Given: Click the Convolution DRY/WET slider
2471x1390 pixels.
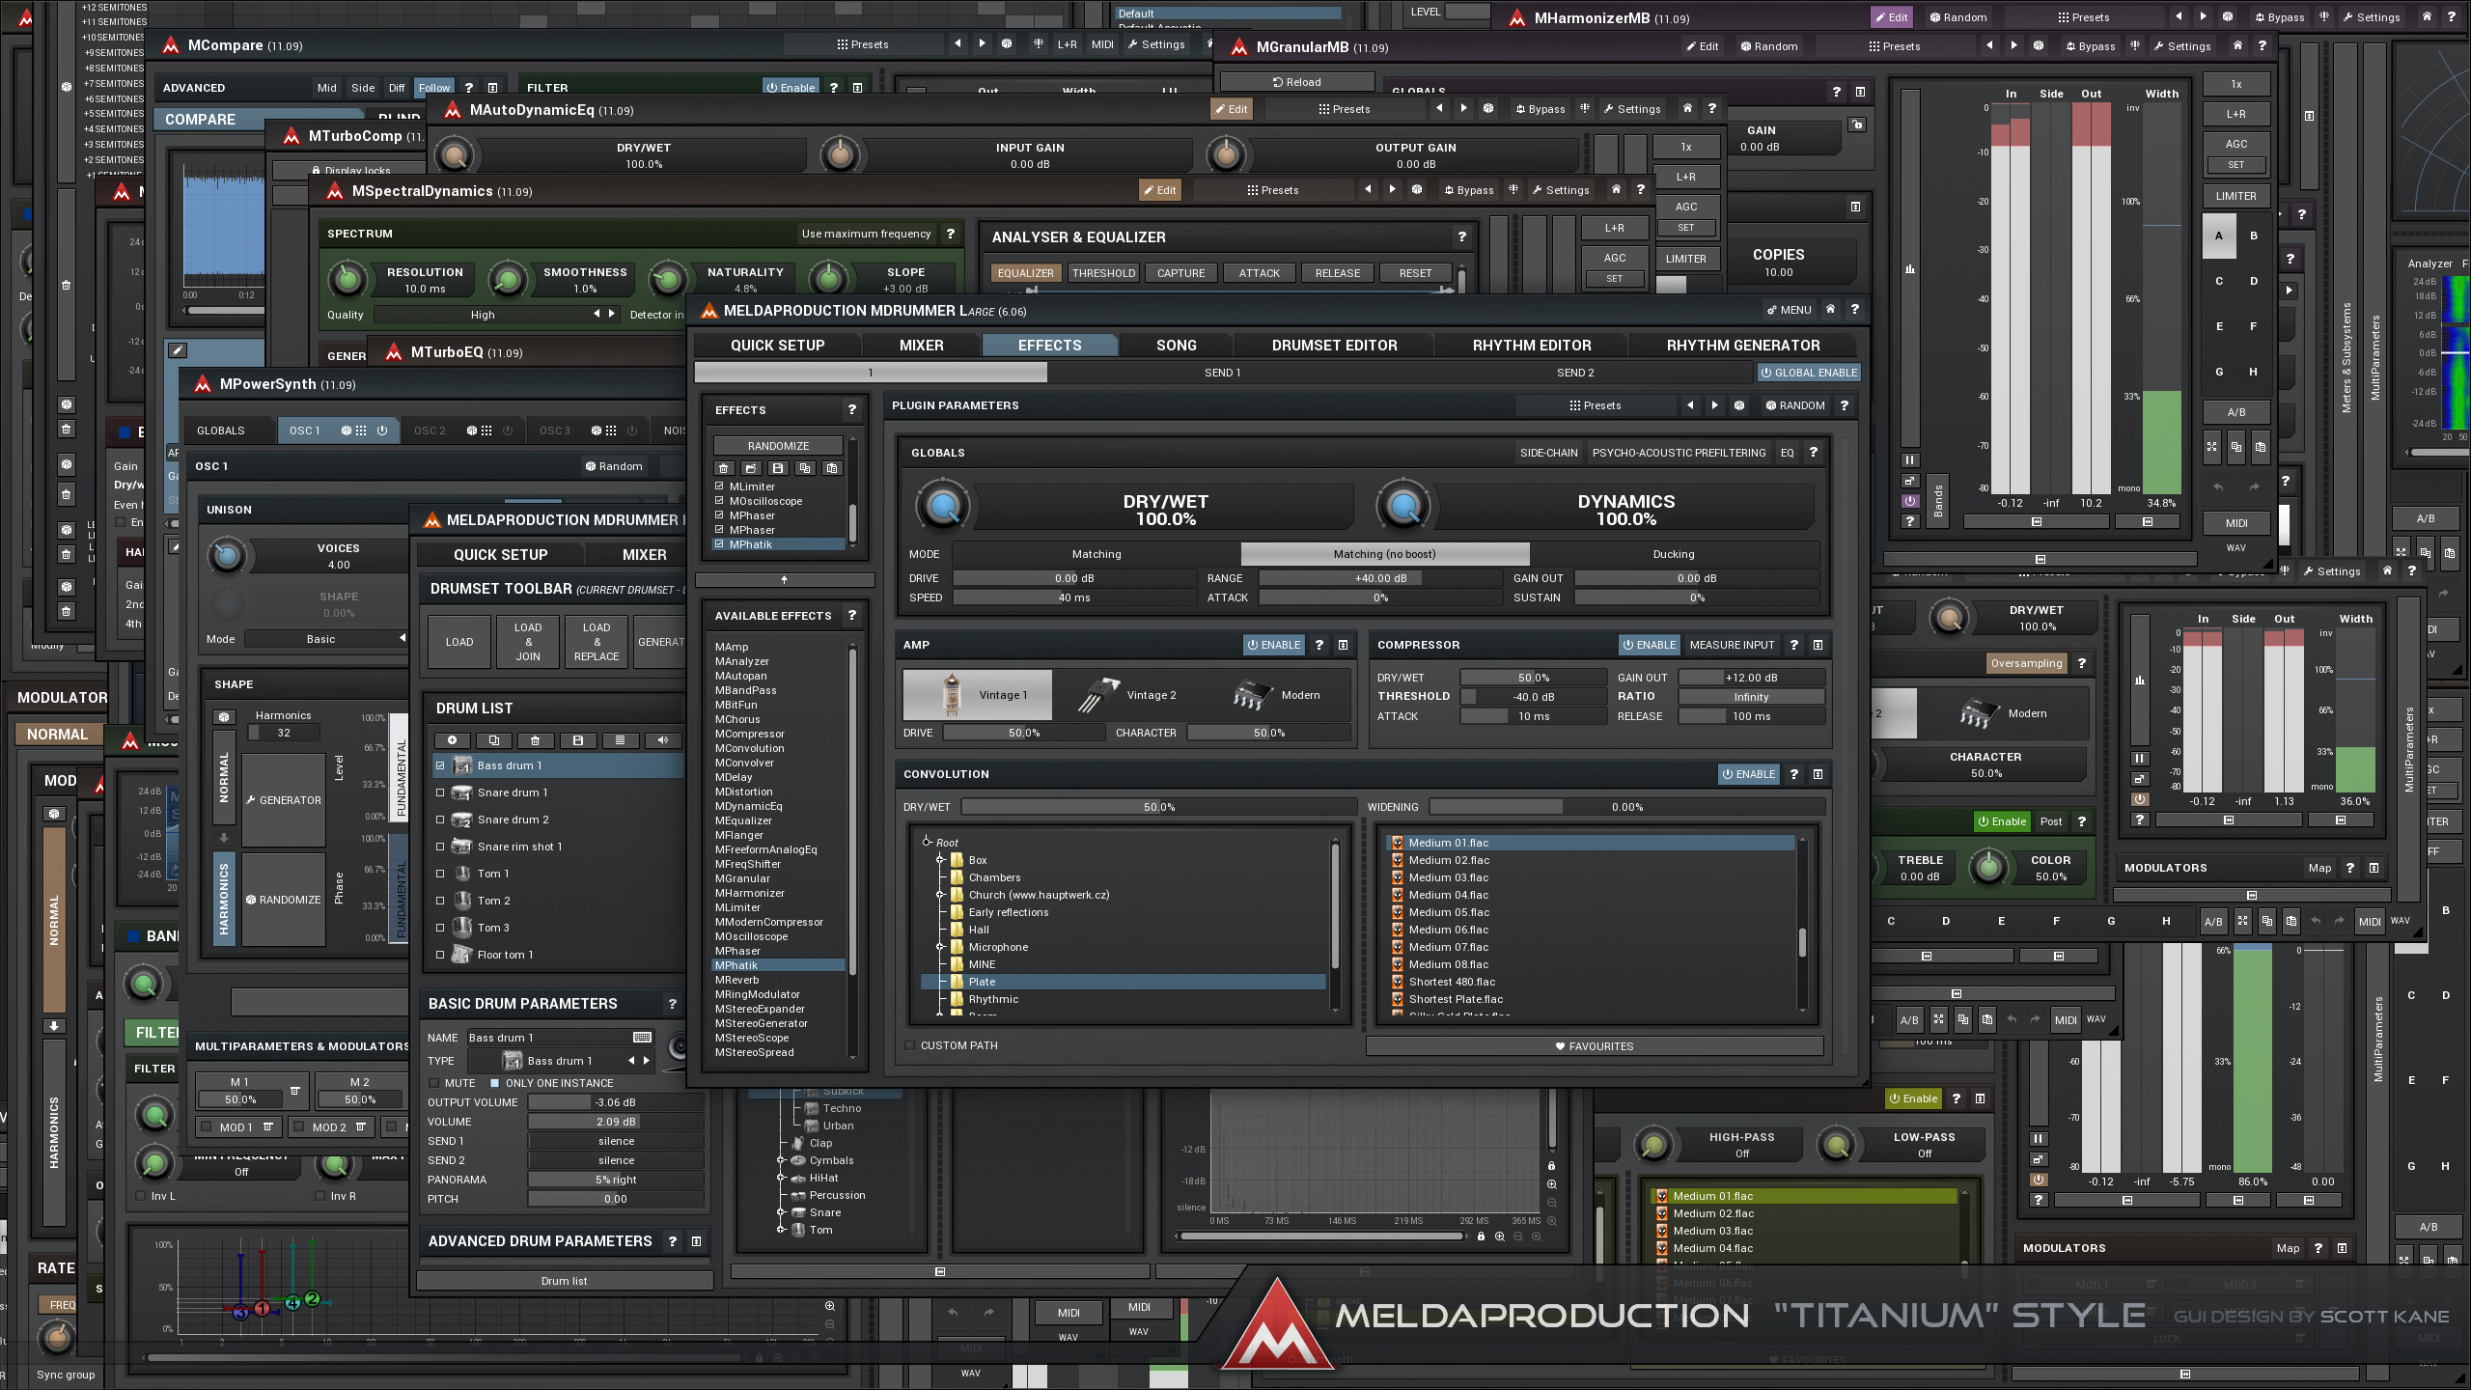Looking at the screenshot, I should (x=1158, y=806).
